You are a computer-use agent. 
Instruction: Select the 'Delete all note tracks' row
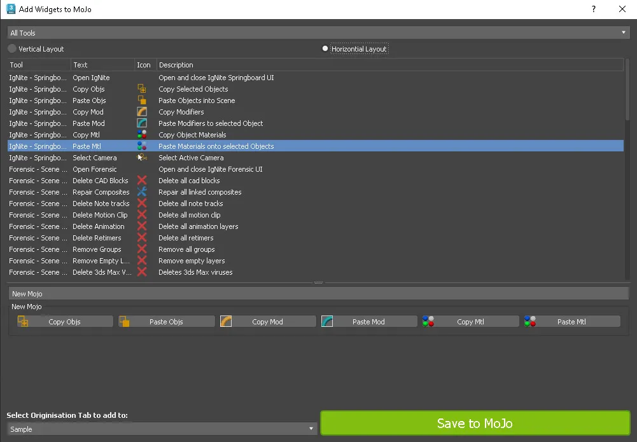click(315, 203)
